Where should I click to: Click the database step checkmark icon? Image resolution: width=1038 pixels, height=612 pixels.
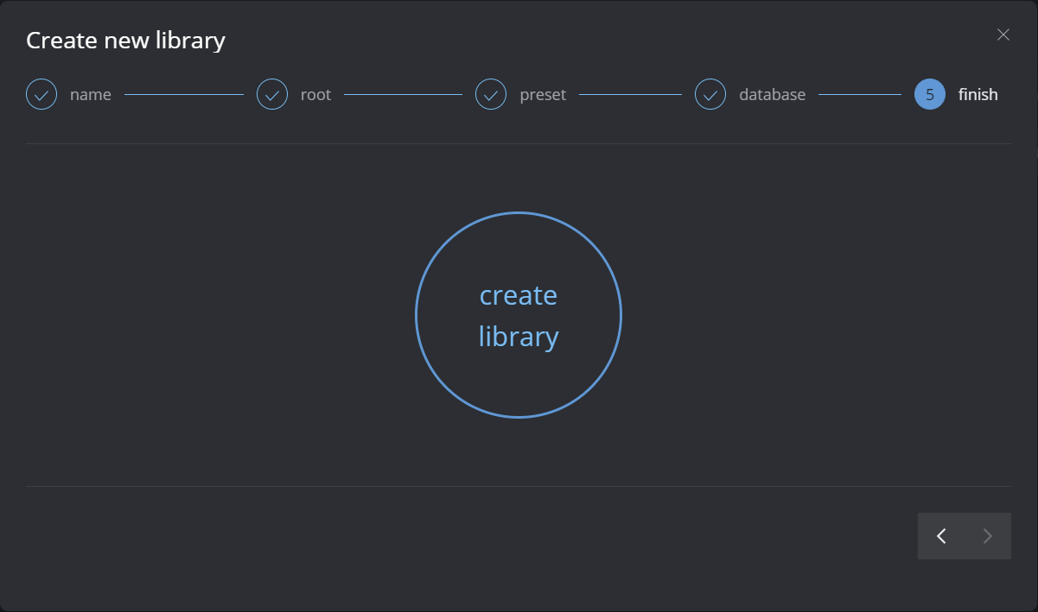coord(710,94)
